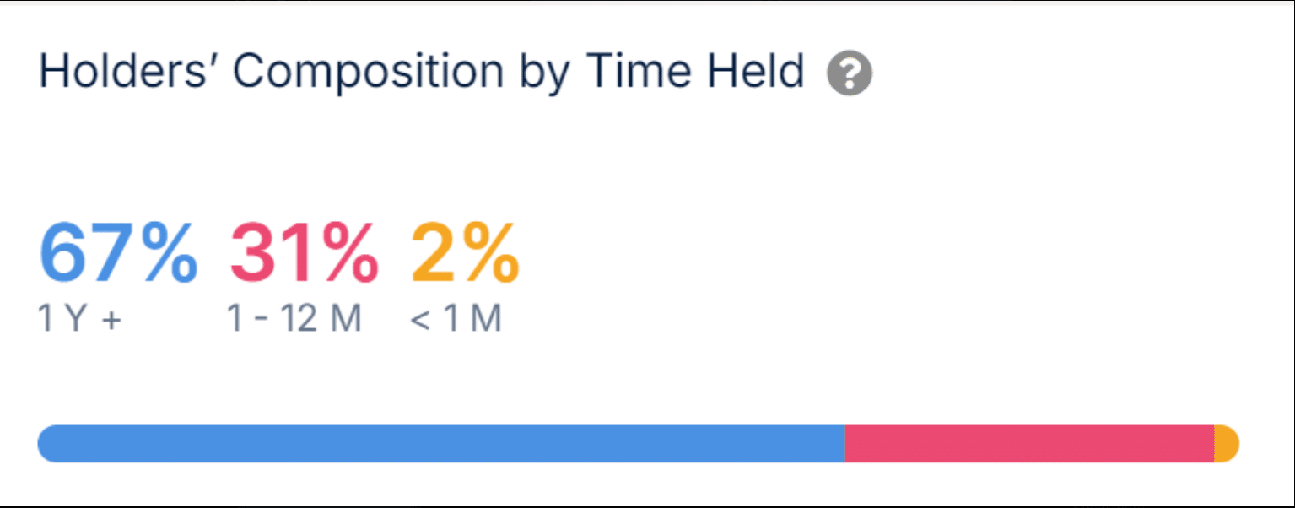Click the rounded left end of the blue bar
Image resolution: width=1295 pixels, height=508 pixels.
click(49, 444)
